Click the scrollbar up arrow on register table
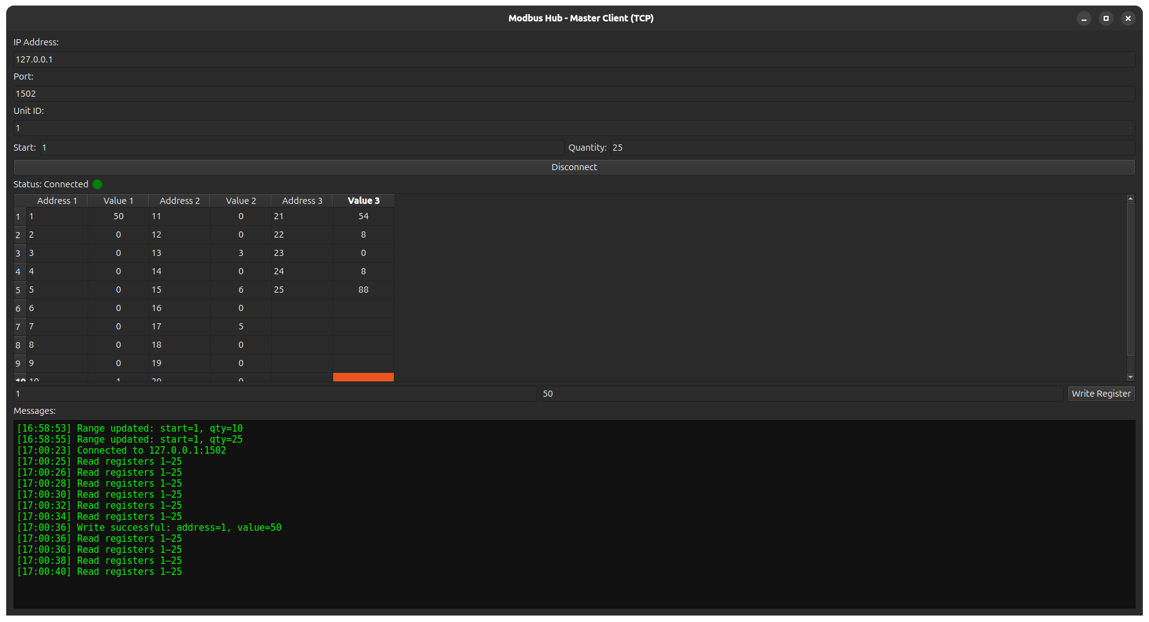The width and height of the screenshot is (1149, 622). [1130, 198]
